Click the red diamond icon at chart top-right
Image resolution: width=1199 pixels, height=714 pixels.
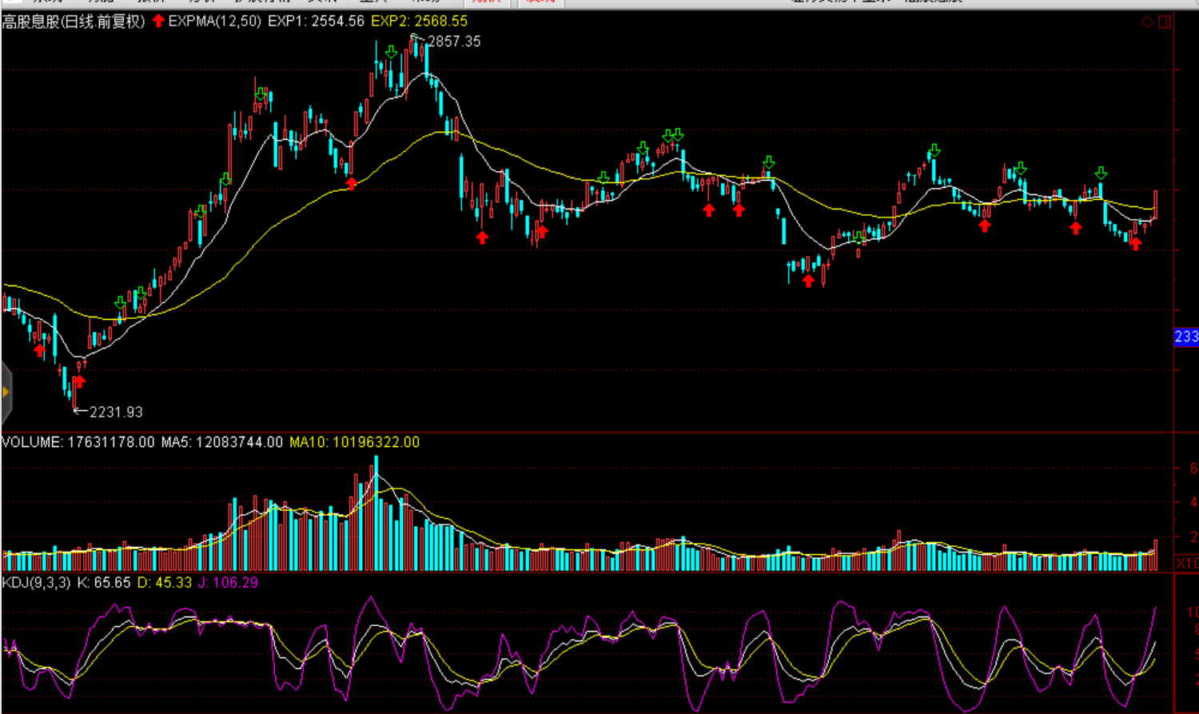pos(1147,22)
